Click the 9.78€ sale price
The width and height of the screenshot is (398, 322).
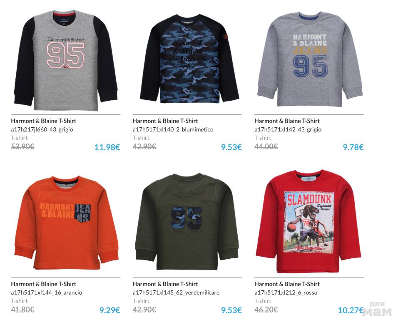click(353, 147)
